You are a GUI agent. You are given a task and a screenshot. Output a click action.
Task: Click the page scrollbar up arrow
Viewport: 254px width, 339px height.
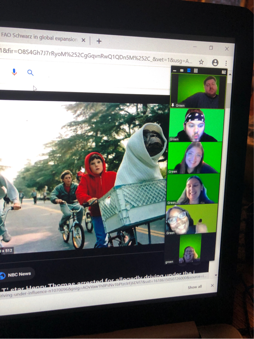click(x=230, y=74)
